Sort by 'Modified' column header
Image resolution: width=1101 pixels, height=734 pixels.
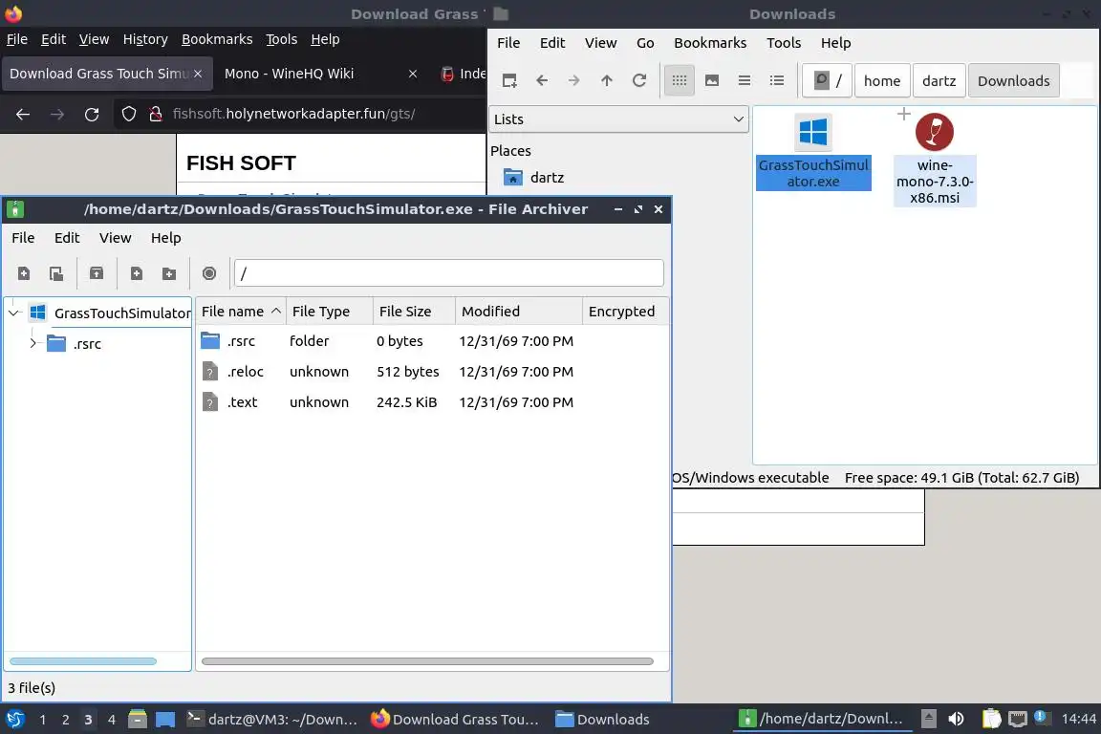(519, 312)
